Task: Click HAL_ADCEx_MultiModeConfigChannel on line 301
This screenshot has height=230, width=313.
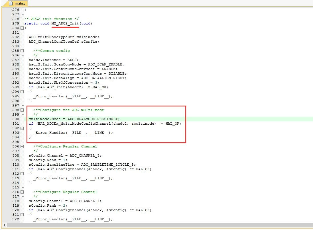Action: pyautogui.click(x=74, y=124)
